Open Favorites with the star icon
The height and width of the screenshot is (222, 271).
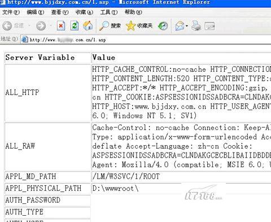coord(139,25)
